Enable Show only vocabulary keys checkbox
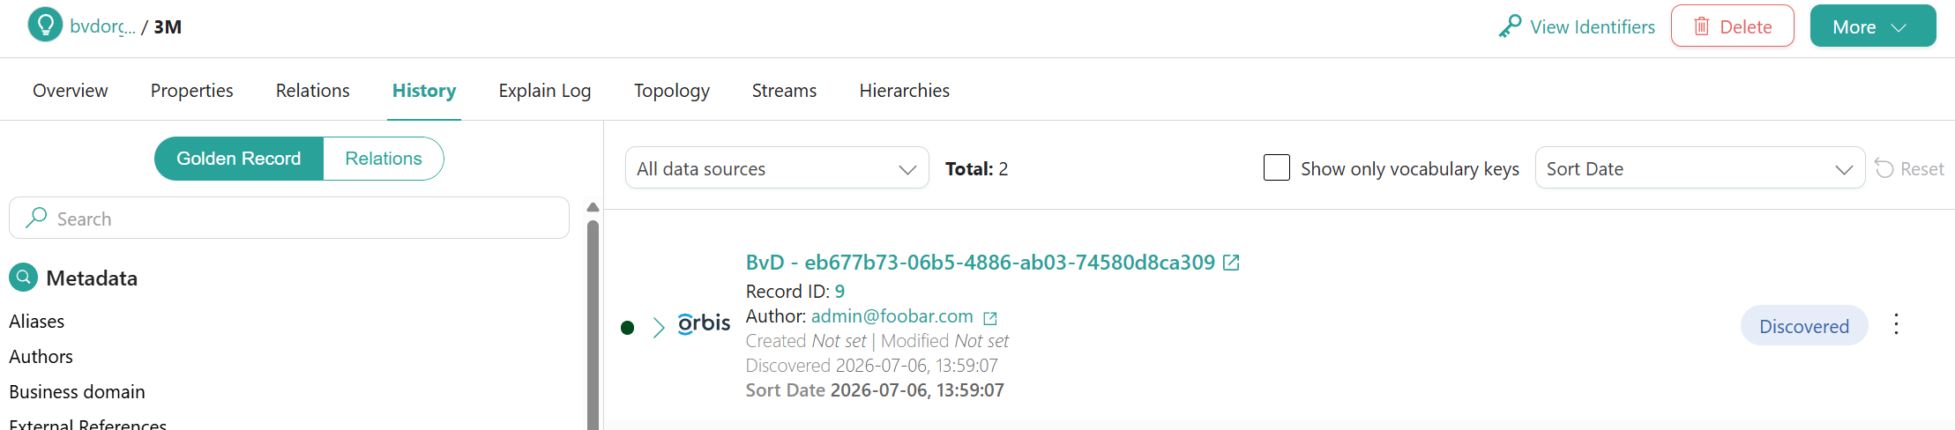 [x=1277, y=167]
